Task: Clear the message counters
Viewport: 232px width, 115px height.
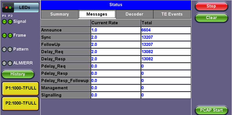Action: coord(211,18)
